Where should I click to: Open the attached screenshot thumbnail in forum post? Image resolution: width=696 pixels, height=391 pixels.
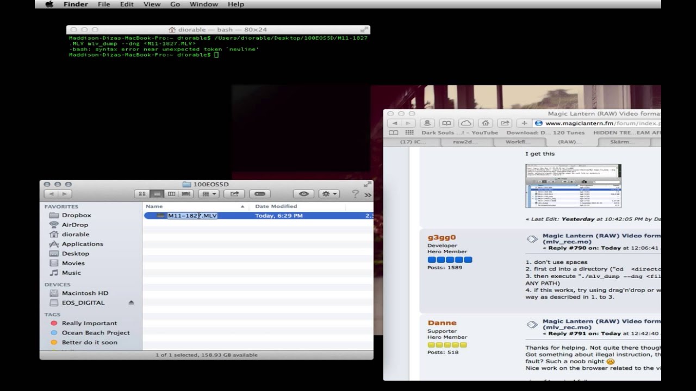coord(573,186)
